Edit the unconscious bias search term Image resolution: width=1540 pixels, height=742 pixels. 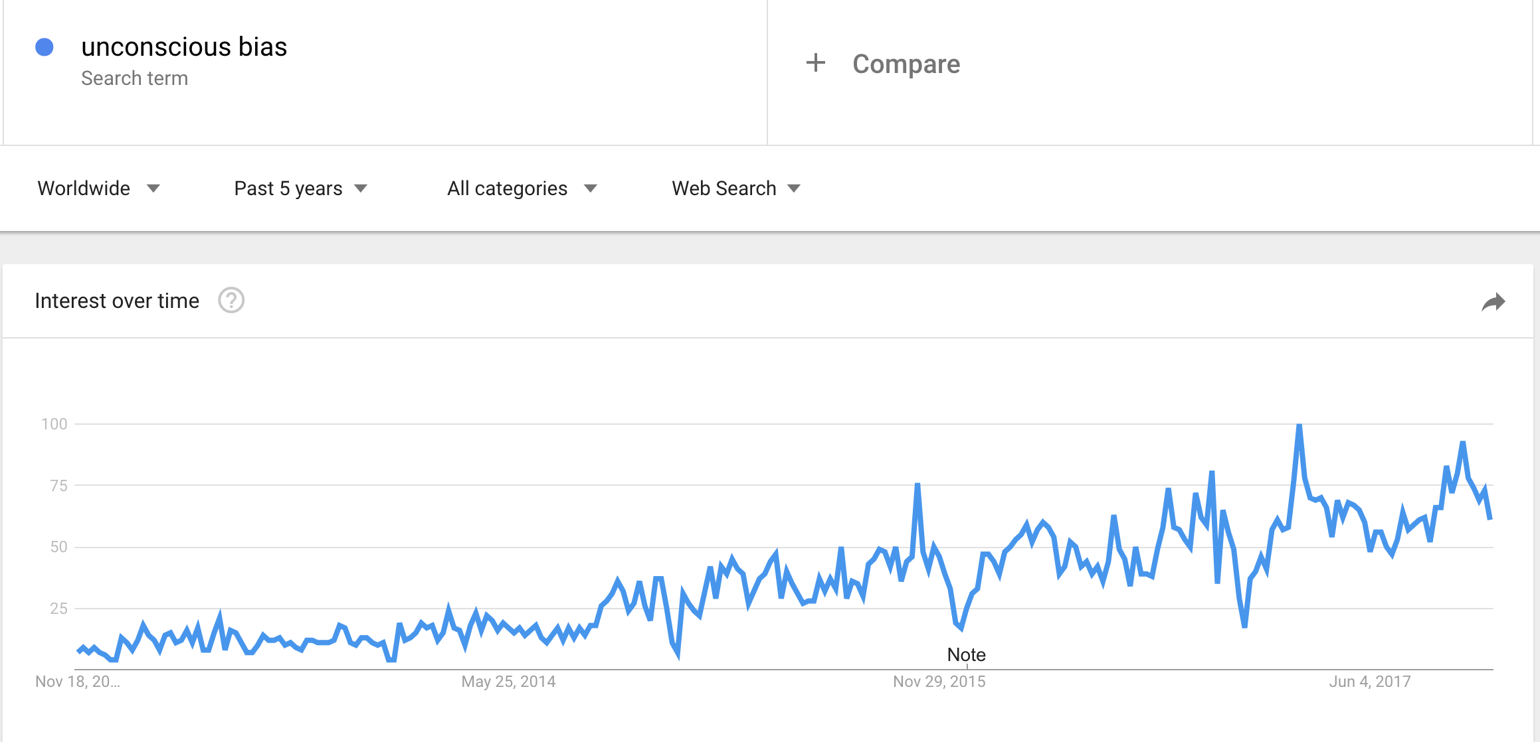(184, 47)
